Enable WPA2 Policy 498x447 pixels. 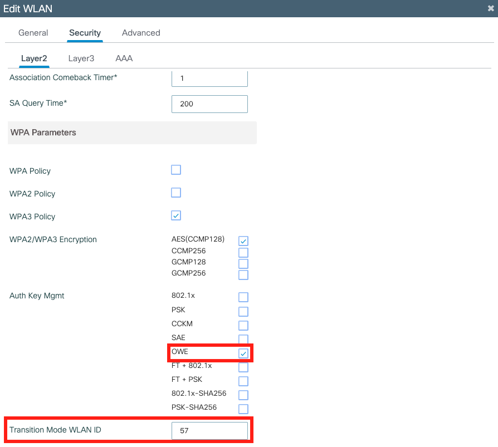175,193
